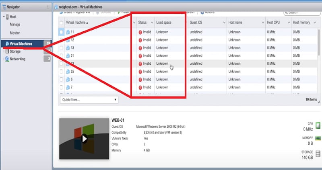Screen dimensions: 322x170
Task: Click the VM table vertical scrollbar
Action: click(319, 41)
